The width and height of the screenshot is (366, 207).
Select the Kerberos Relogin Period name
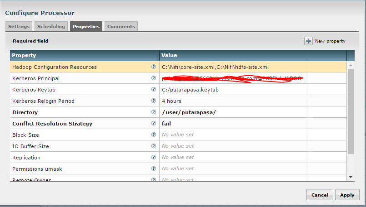tap(43, 101)
